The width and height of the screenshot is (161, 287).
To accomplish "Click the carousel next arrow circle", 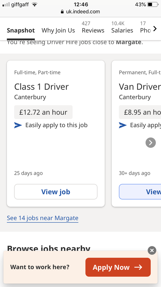I will [151, 143].
